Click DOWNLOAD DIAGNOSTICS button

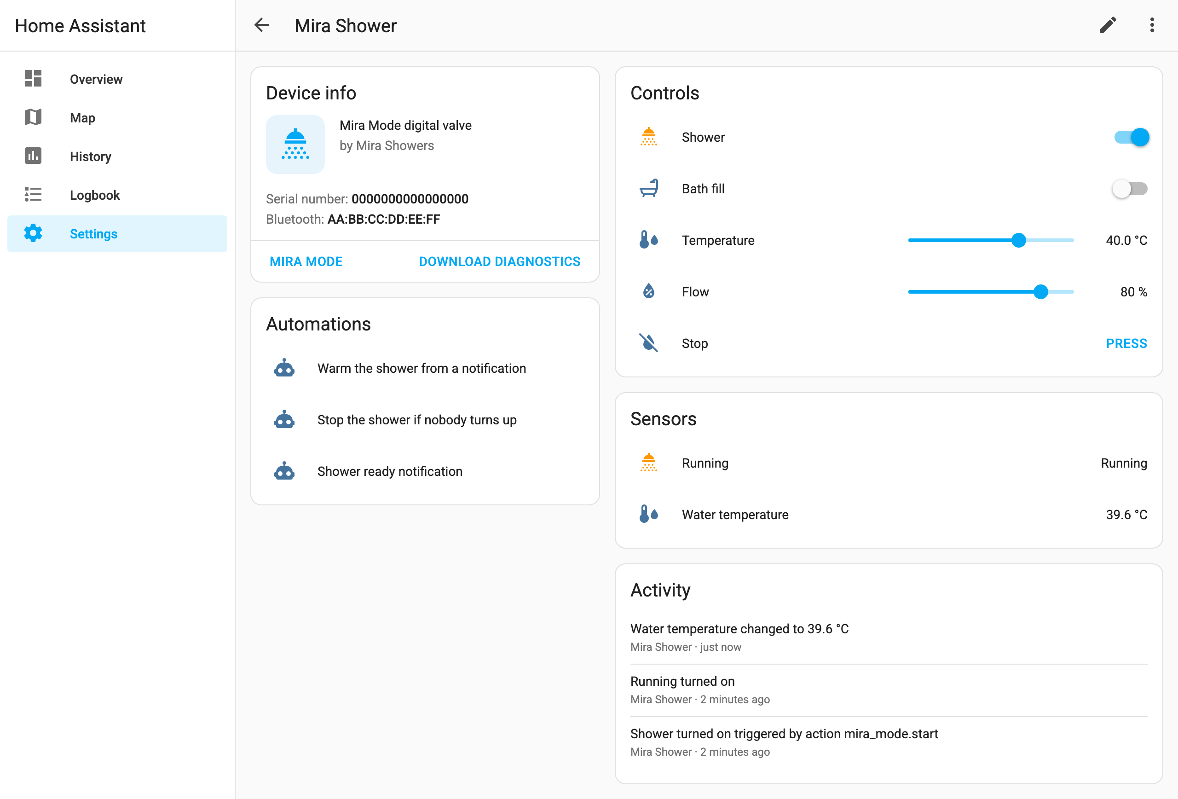coord(499,261)
